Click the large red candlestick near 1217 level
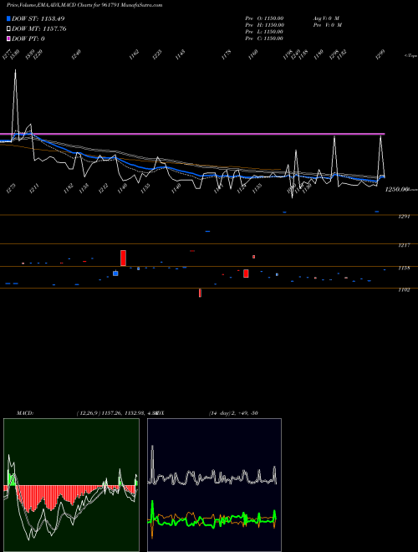Screen dimensions: 418x552 click(x=123, y=258)
